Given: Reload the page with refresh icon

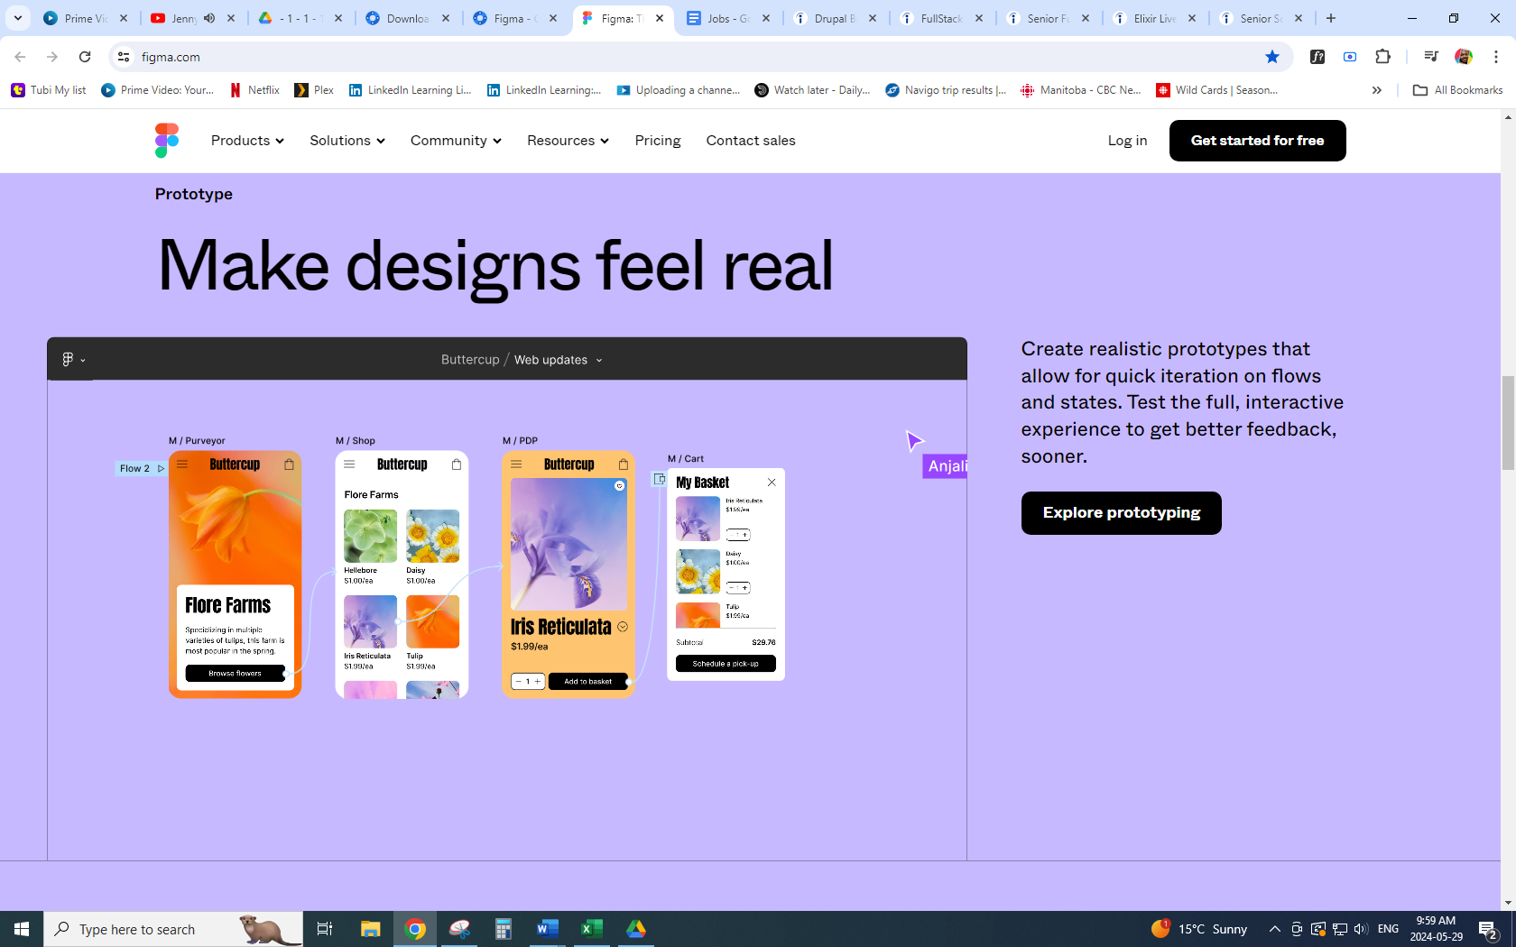Looking at the screenshot, I should (85, 57).
